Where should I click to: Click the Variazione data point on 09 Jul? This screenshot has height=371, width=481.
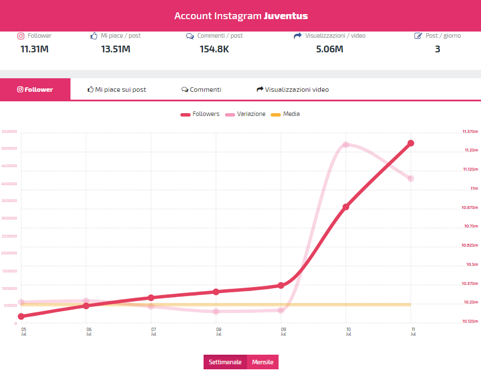coord(281,310)
